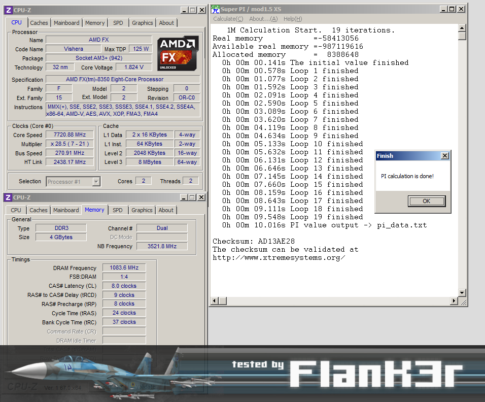Open the About...(A) menu in Super PI
Viewport: 485px width, 402px height.
point(263,19)
